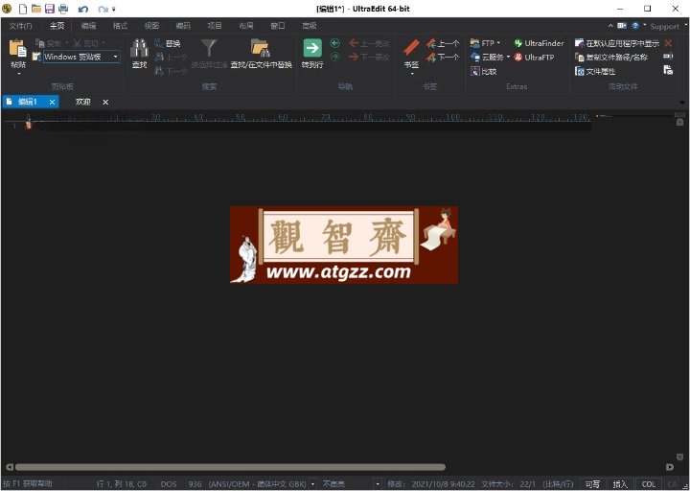Jump to previous bookmark 上一个
Screen dimensions: 690x491
click(443, 43)
